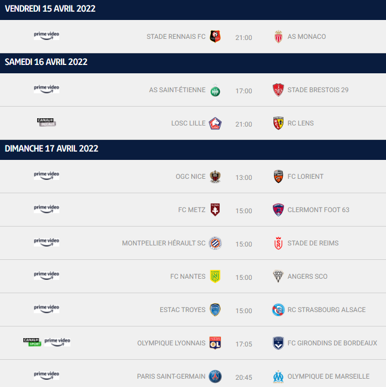The width and height of the screenshot is (386, 387).
Task: Select the RC Lens club crest
Action: pos(278,123)
